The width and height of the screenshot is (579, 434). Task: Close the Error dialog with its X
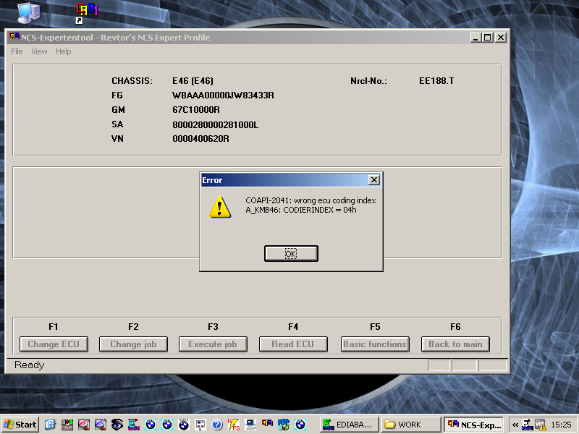pos(374,179)
